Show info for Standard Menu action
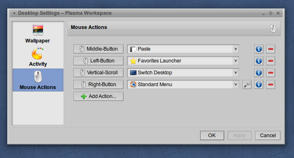This screenshot has height=158, width=294. point(259,85)
